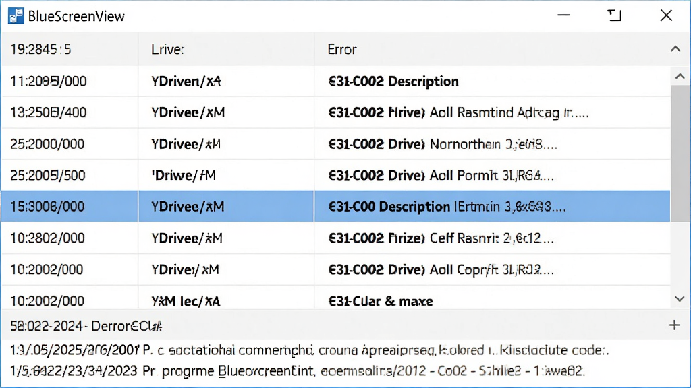Click 'Driwe/tM driver cell
Image resolution: width=691 pixels, height=388 pixels.
click(x=226, y=175)
